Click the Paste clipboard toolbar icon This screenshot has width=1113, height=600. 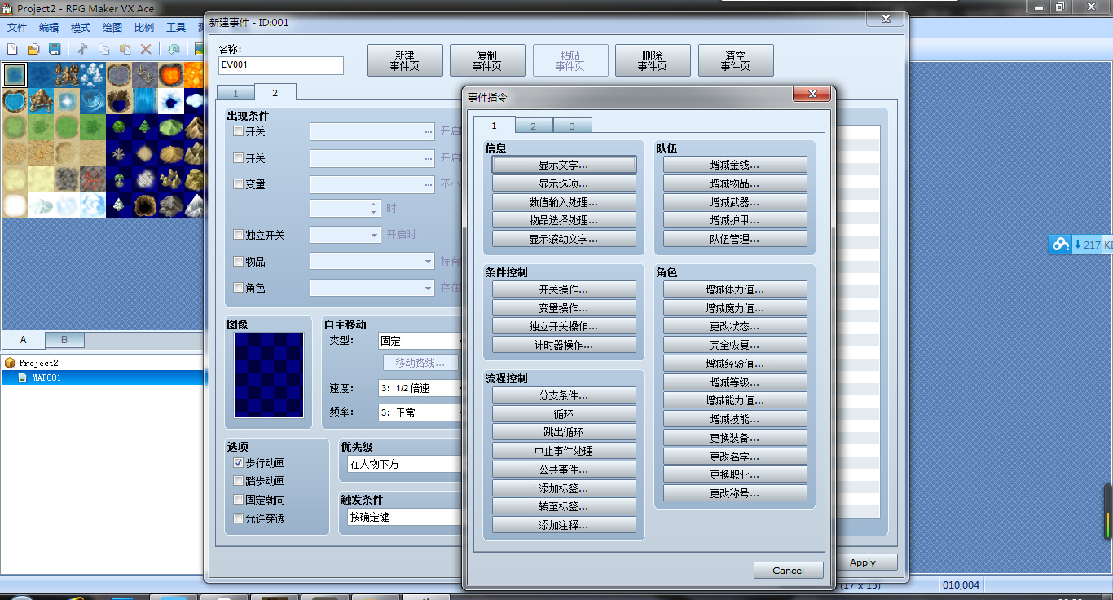tap(125, 49)
